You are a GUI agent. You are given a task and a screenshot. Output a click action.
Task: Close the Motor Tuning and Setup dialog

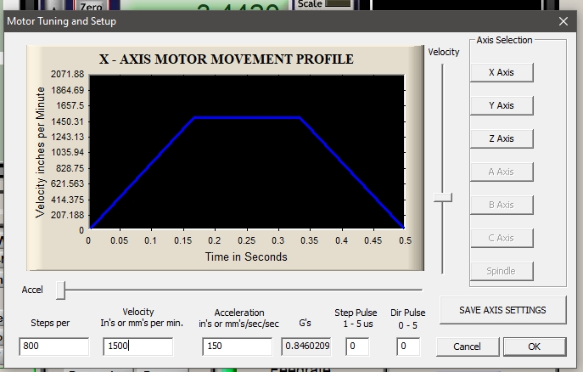coord(563,21)
